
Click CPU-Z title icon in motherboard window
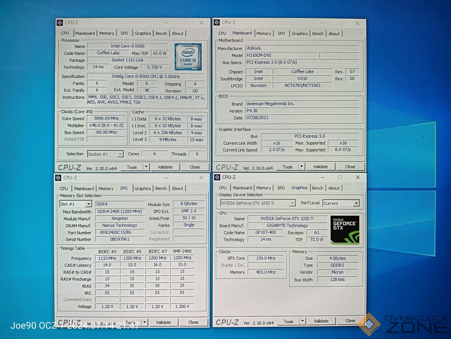point(217,22)
